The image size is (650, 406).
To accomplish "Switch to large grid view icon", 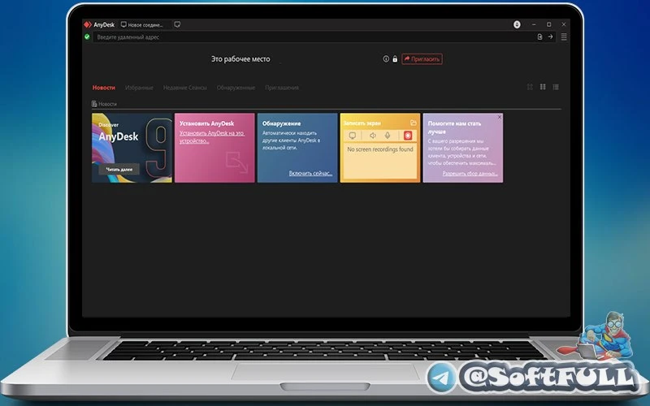I will 543,87.
